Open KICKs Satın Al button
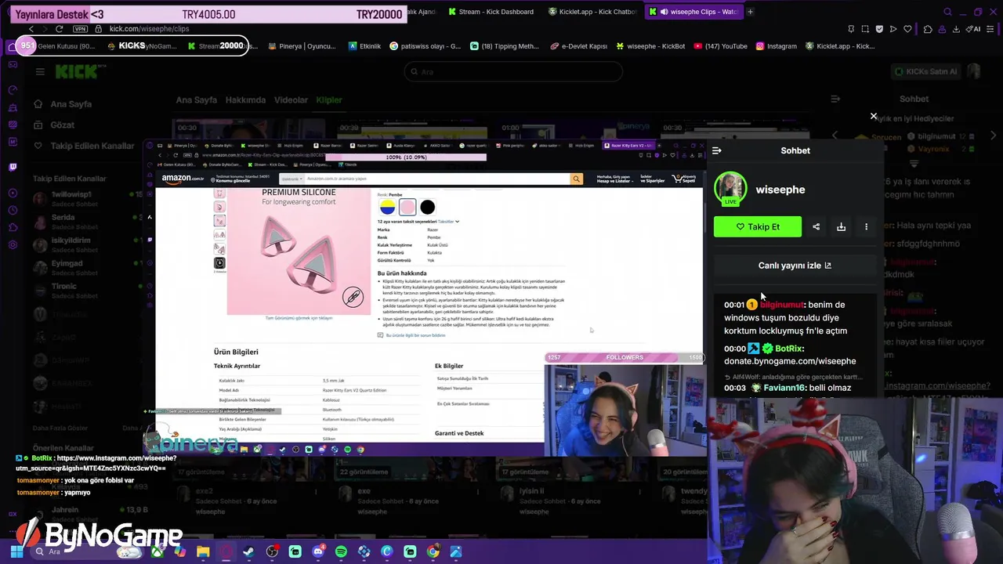Viewport: 1003px width, 564px height. pyautogui.click(x=926, y=71)
